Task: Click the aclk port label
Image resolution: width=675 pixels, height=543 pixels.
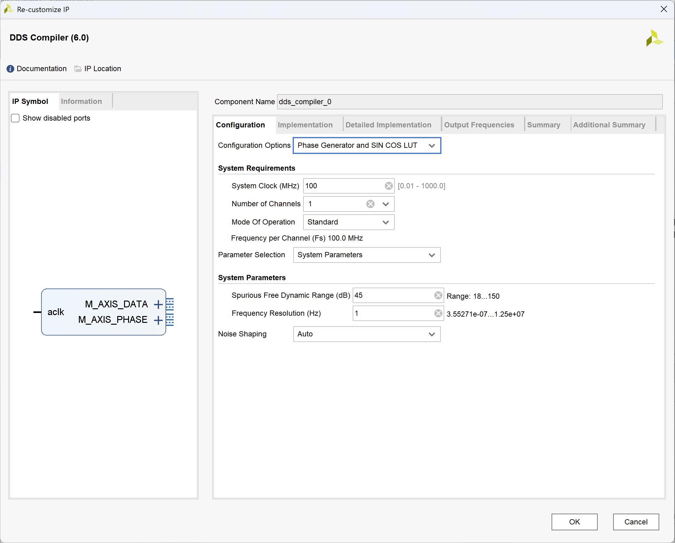Action: (56, 312)
